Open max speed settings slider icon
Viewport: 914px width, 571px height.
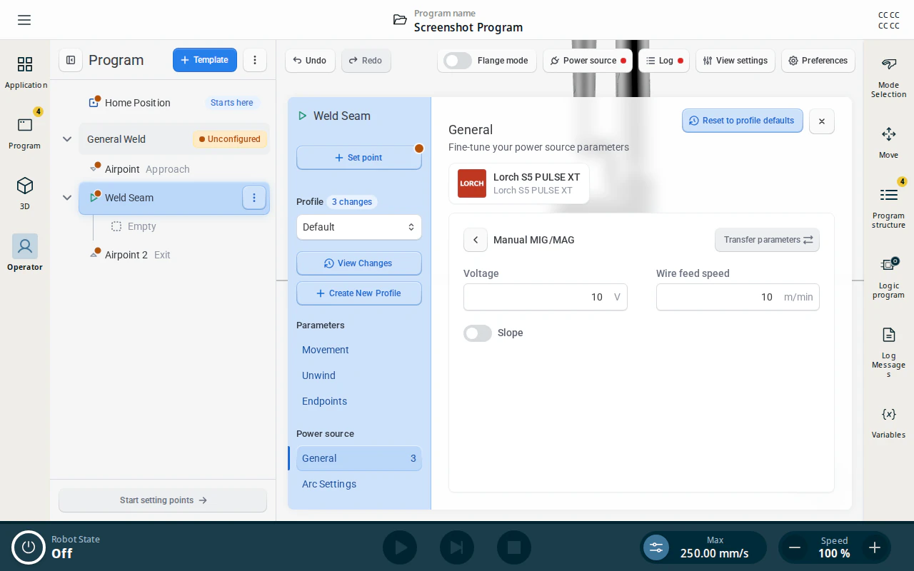click(x=656, y=547)
